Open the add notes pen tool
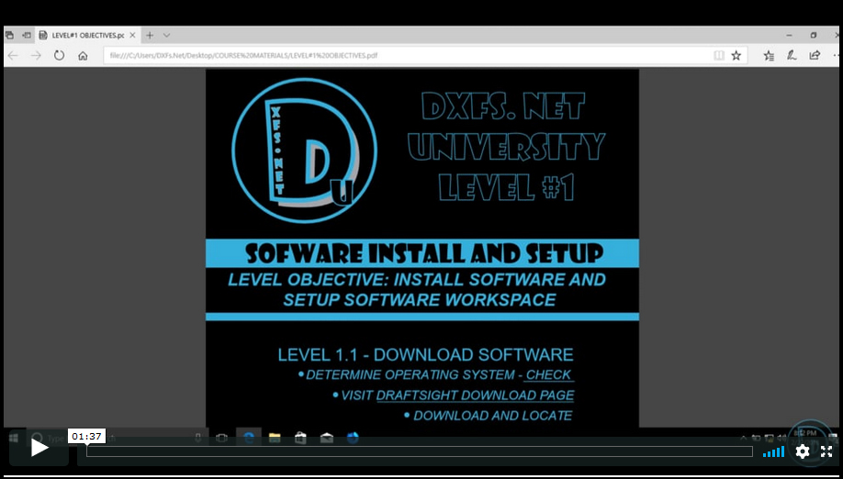The image size is (843, 479). (x=792, y=55)
